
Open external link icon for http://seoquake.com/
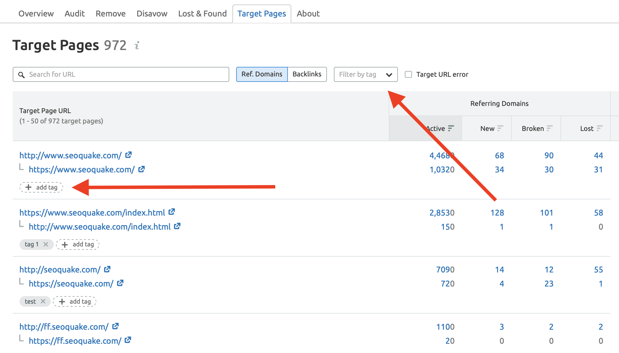(x=107, y=269)
